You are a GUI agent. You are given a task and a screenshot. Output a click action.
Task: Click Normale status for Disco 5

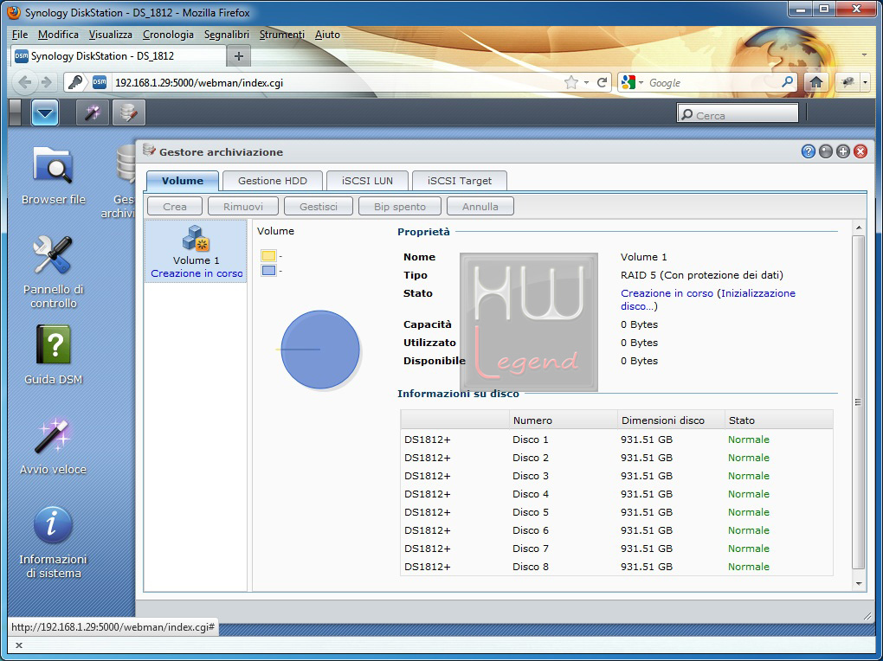pyautogui.click(x=749, y=512)
